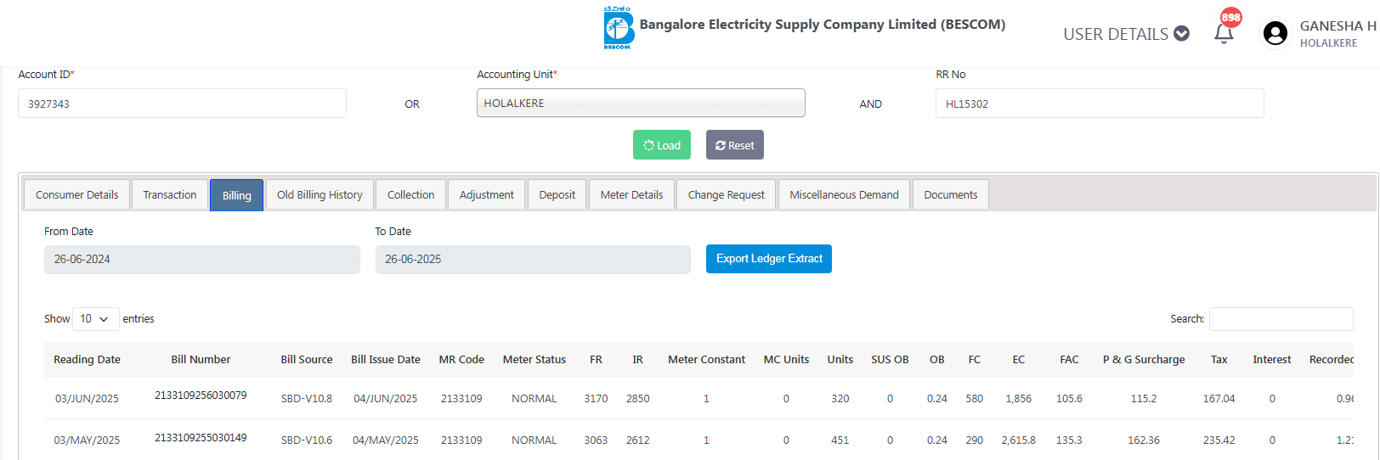This screenshot has width=1380, height=460.
Task: Open the Accounting Unit HOLALKERE field
Action: [641, 103]
